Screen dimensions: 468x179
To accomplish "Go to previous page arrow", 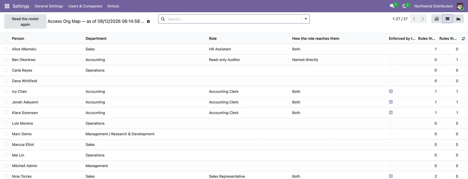I will click(414, 19).
